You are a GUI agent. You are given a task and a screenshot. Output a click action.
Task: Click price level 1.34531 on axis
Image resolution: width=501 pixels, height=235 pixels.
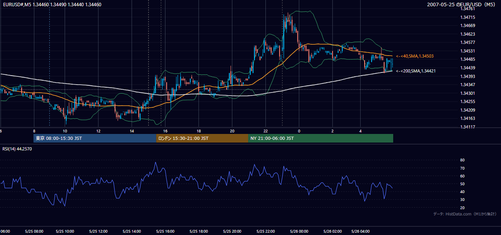468,51
